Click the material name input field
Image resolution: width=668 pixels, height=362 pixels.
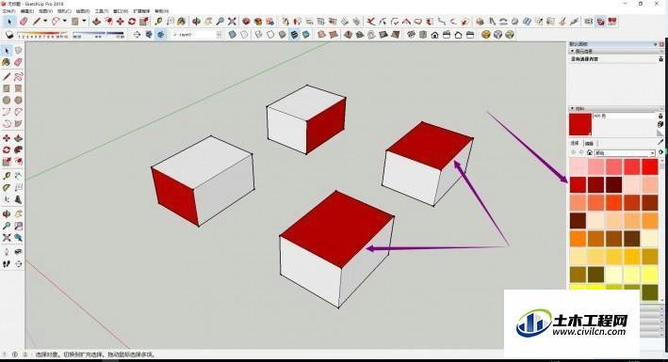coord(624,116)
